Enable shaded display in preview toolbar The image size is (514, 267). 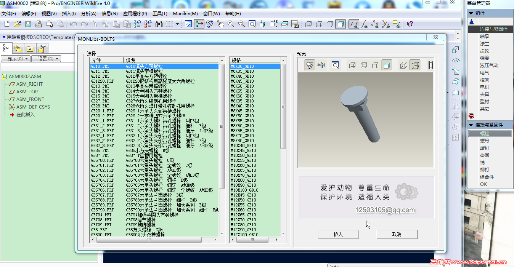[x=386, y=66]
